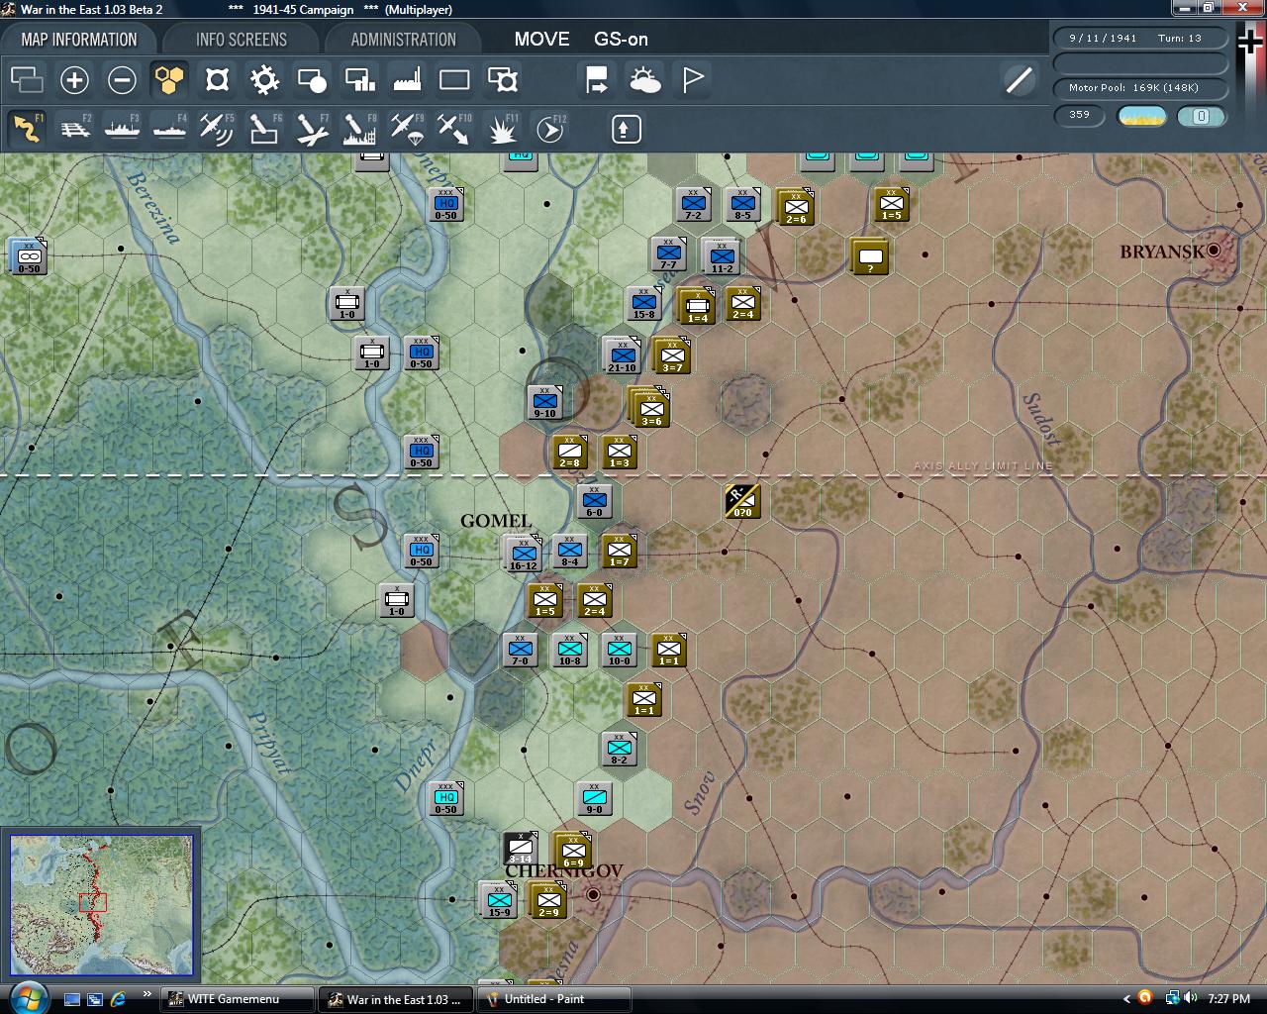Select the 21-10 German infantry unit
Image resolution: width=1267 pixels, height=1014 pixels.
[x=623, y=355]
